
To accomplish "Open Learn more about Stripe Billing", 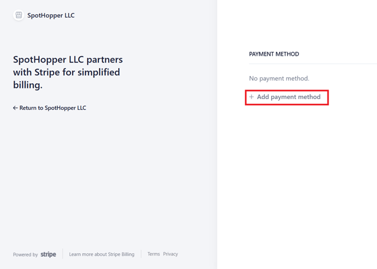I will click(101, 254).
